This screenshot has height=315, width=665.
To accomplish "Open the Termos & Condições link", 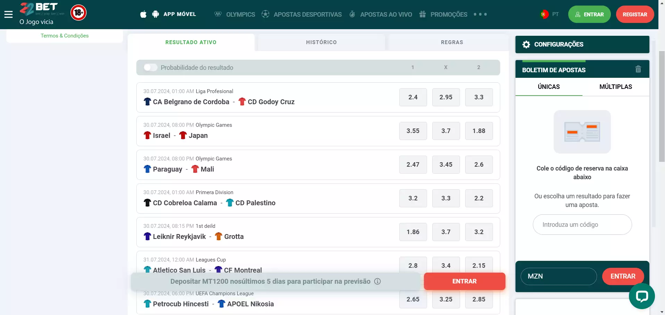I will (65, 36).
